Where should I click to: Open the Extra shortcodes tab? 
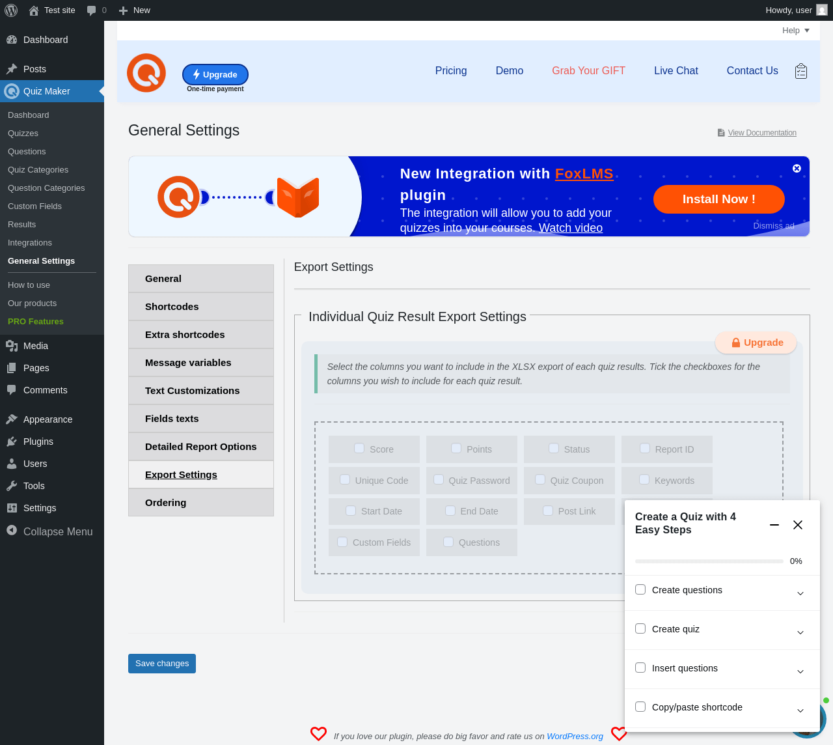tap(201, 335)
